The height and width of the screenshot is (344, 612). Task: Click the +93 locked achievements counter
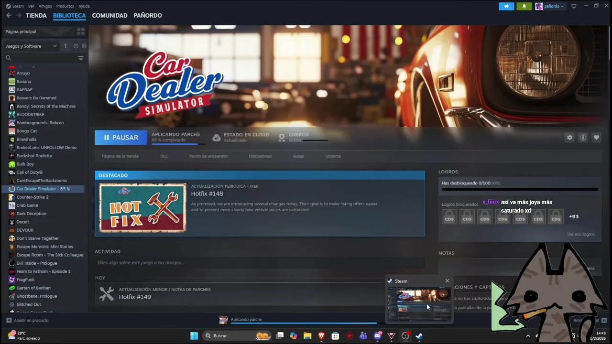click(x=574, y=216)
